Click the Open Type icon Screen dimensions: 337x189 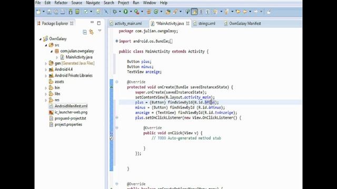[168, 12]
